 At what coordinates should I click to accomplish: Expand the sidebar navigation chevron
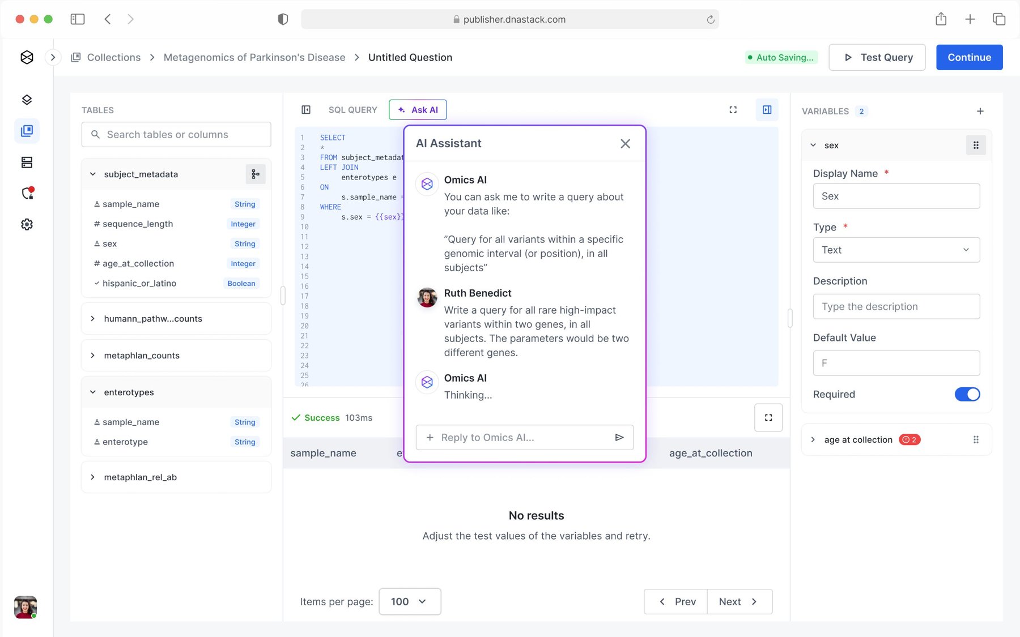(x=53, y=57)
